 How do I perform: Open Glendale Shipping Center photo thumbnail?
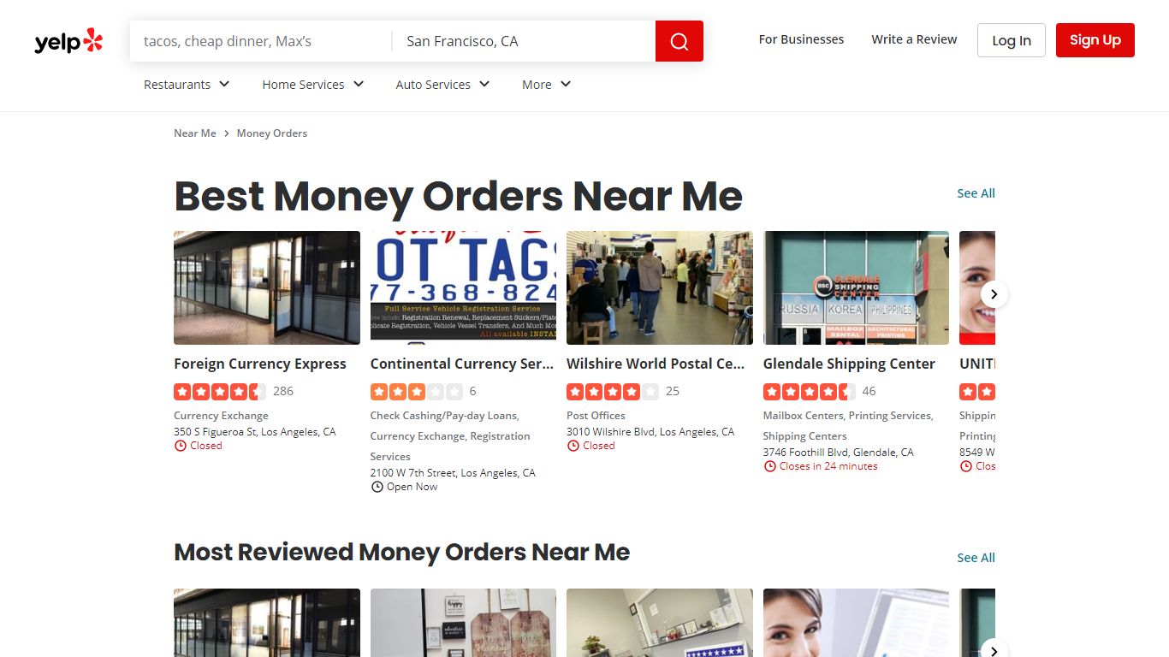(856, 287)
